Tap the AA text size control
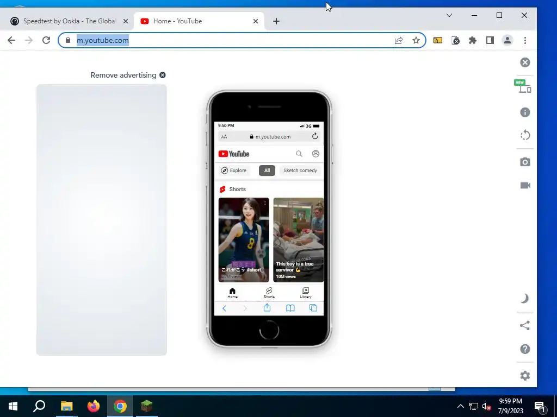This screenshot has height=417, width=557. click(x=224, y=136)
